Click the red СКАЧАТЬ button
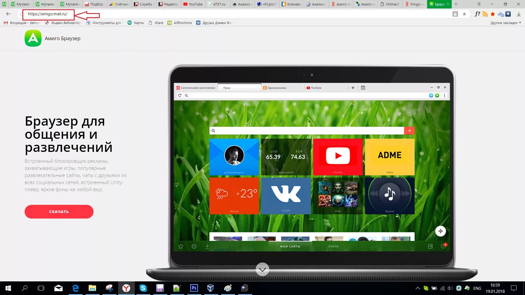Screen dimensions: 525x295 (x=59, y=212)
